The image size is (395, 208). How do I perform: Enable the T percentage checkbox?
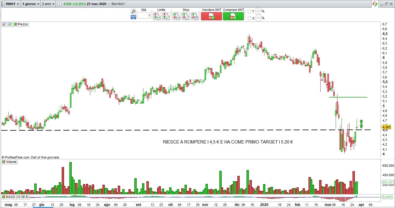(249, 11)
